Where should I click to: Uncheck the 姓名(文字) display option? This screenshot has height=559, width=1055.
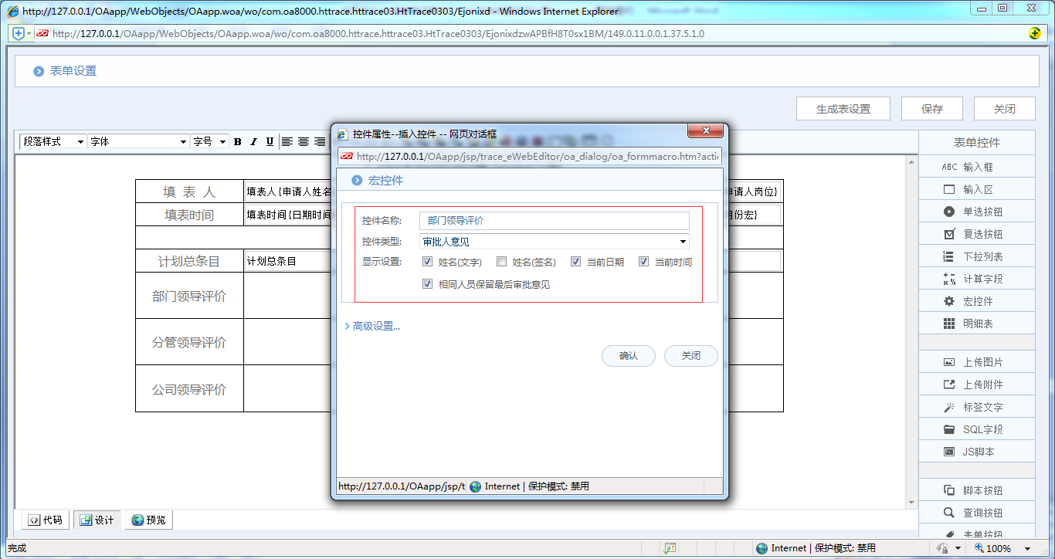pos(427,261)
